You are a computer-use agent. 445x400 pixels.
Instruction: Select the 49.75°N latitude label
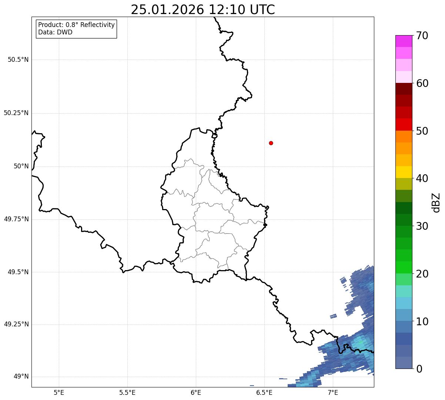16,219
